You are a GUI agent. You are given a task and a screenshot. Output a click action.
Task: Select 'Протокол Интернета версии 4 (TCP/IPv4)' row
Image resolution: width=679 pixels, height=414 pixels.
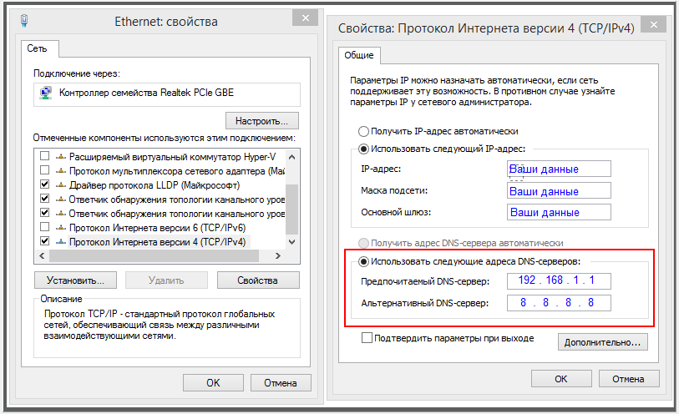point(157,242)
